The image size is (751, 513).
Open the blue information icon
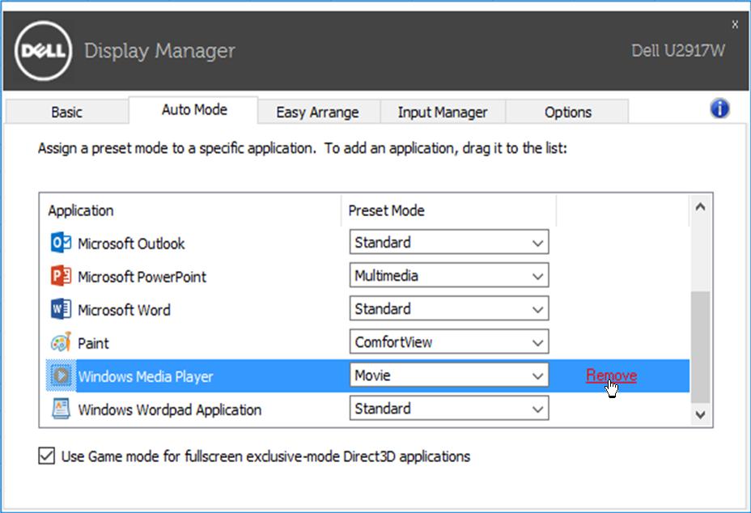(720, 108)
